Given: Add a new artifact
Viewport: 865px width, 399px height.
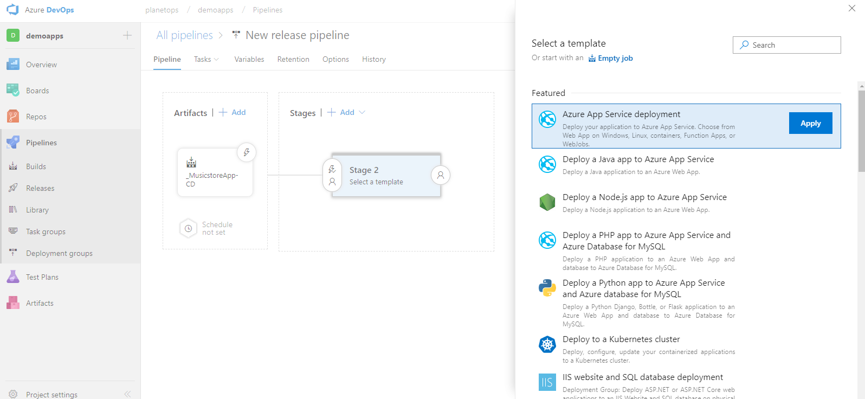Looking at the screenshot, I should click(233, 112).
